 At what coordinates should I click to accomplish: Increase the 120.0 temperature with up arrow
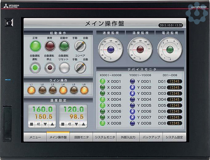pos(83,124)
